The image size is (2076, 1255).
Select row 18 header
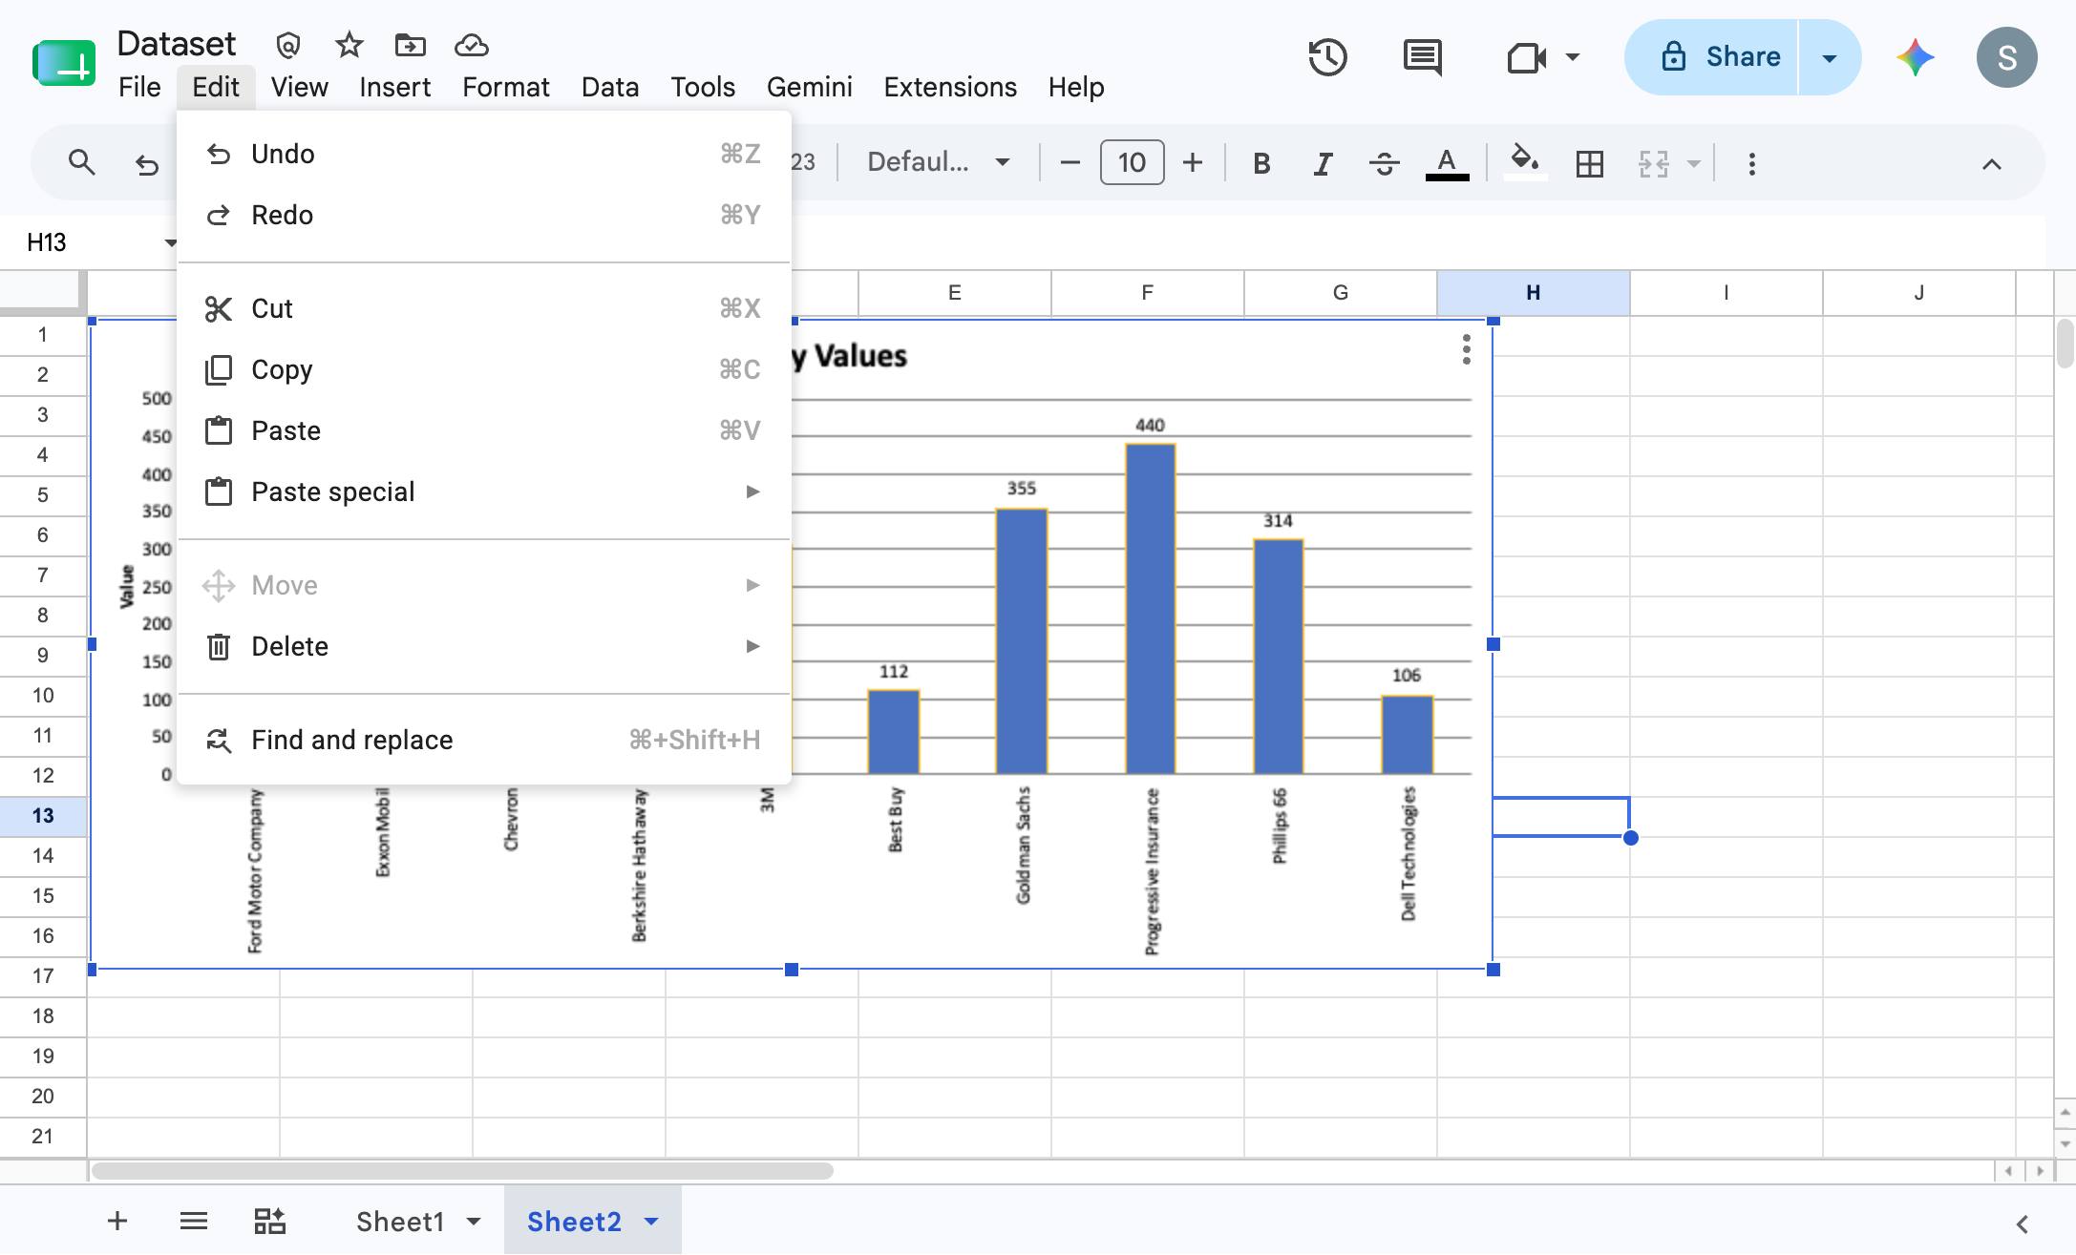coord(43,1015)
